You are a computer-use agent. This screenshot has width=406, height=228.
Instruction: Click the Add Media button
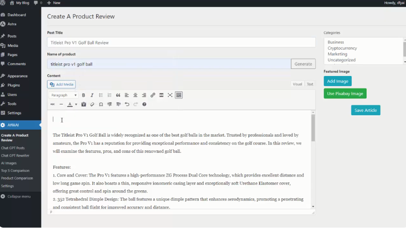pyautogui.click(x=61, y=84)
